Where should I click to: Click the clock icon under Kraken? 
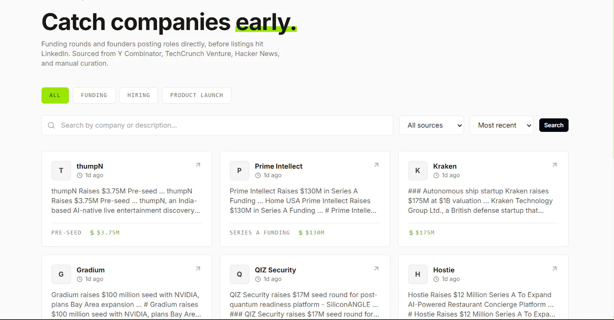point(436,176)
